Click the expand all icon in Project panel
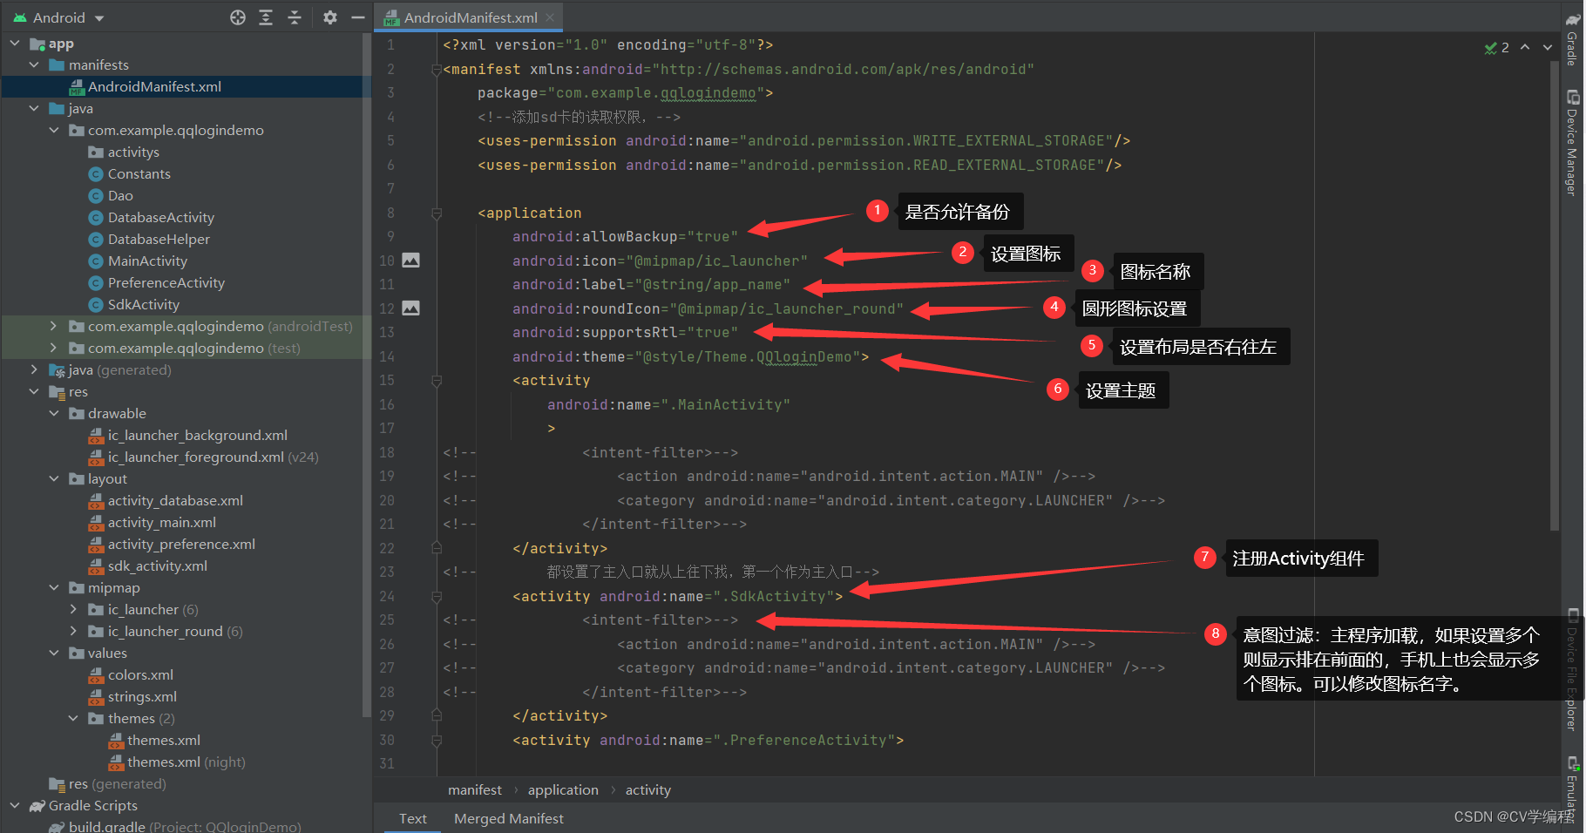This screenshot has height=833, width=1586. pyautogui.click(x=266, y=17)
